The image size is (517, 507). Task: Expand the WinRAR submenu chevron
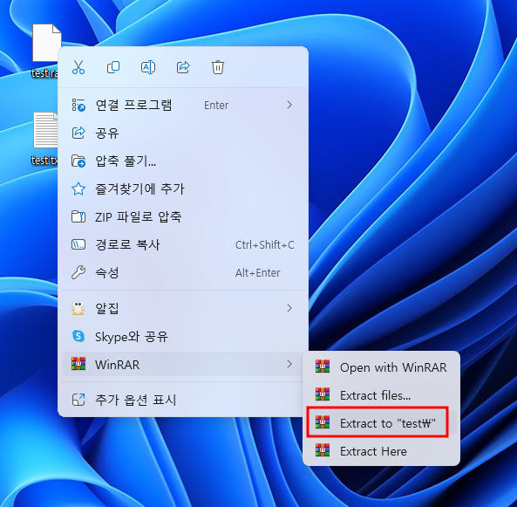pos(289,364)
